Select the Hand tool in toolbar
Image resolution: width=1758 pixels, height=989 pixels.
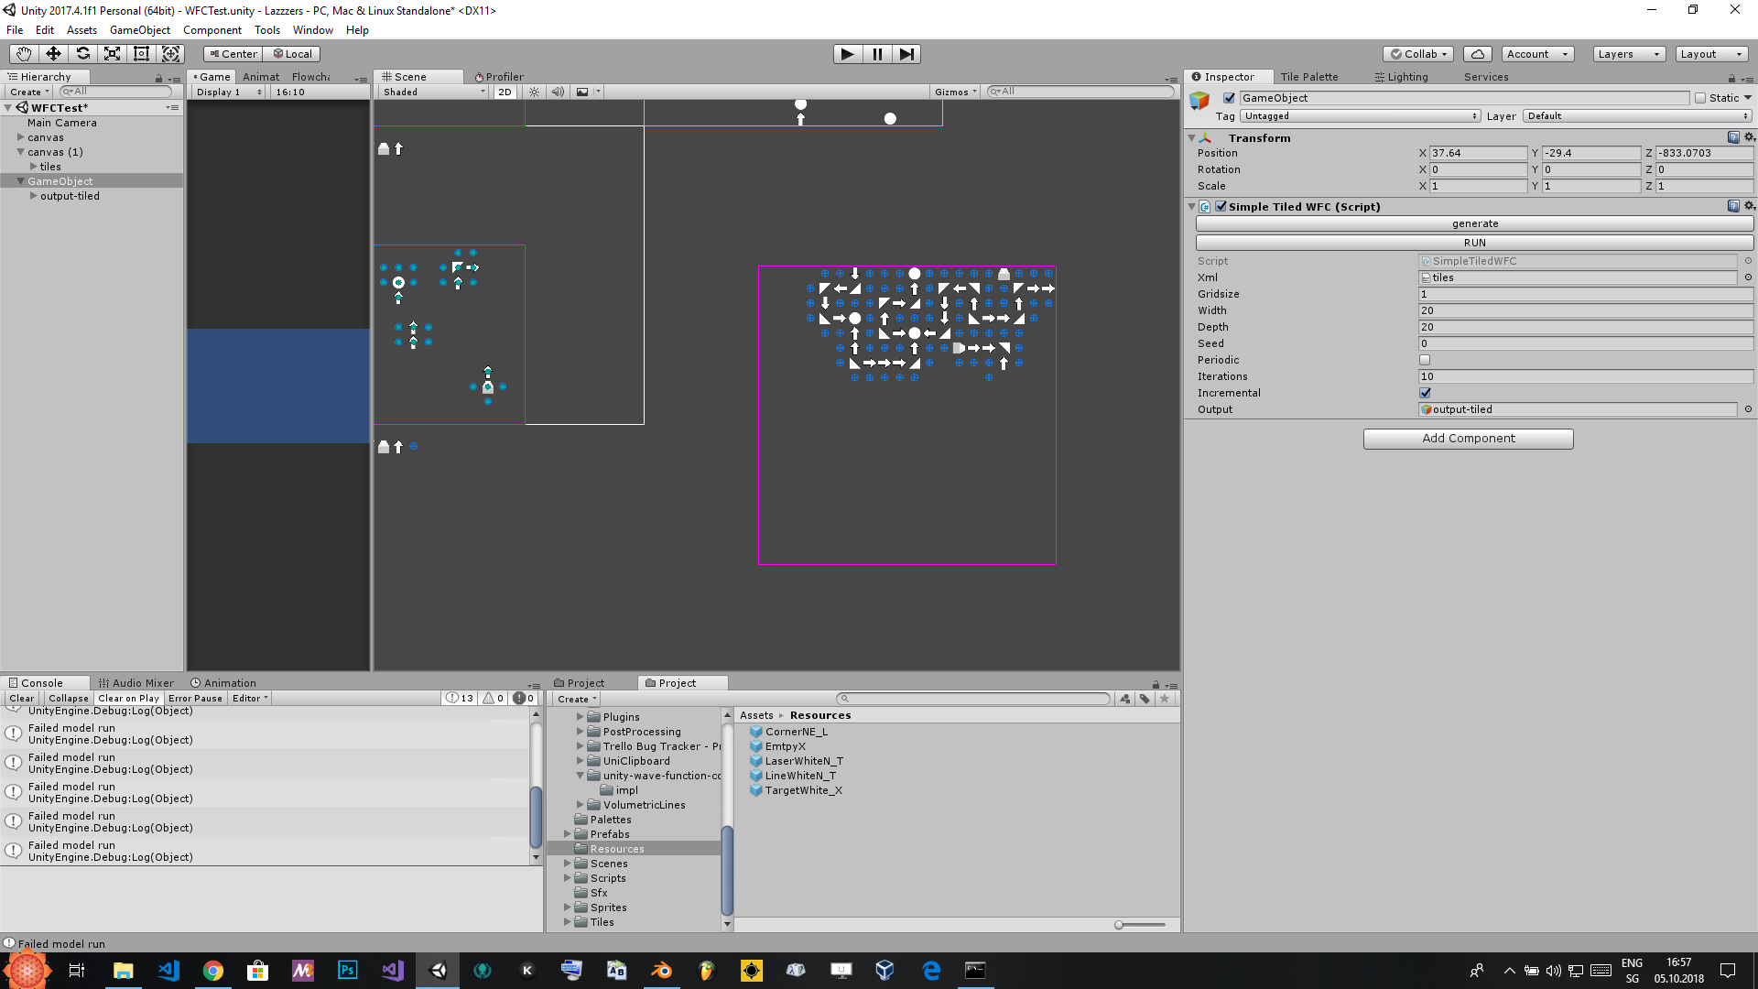(23, 54)
